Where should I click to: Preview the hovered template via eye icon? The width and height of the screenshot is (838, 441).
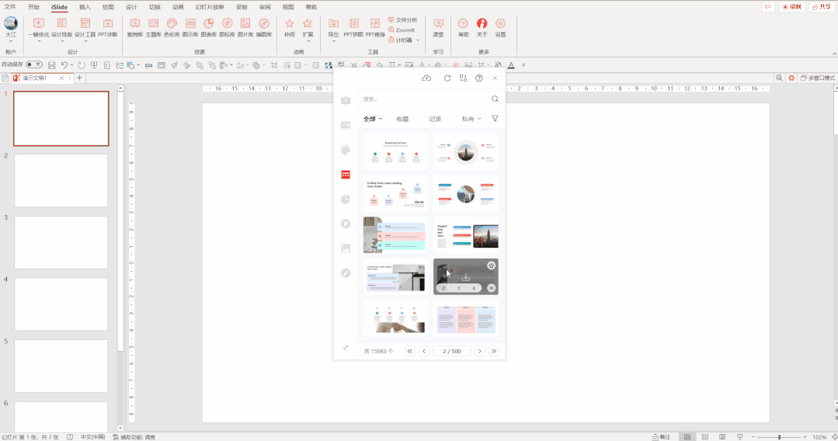click(492, 288)
